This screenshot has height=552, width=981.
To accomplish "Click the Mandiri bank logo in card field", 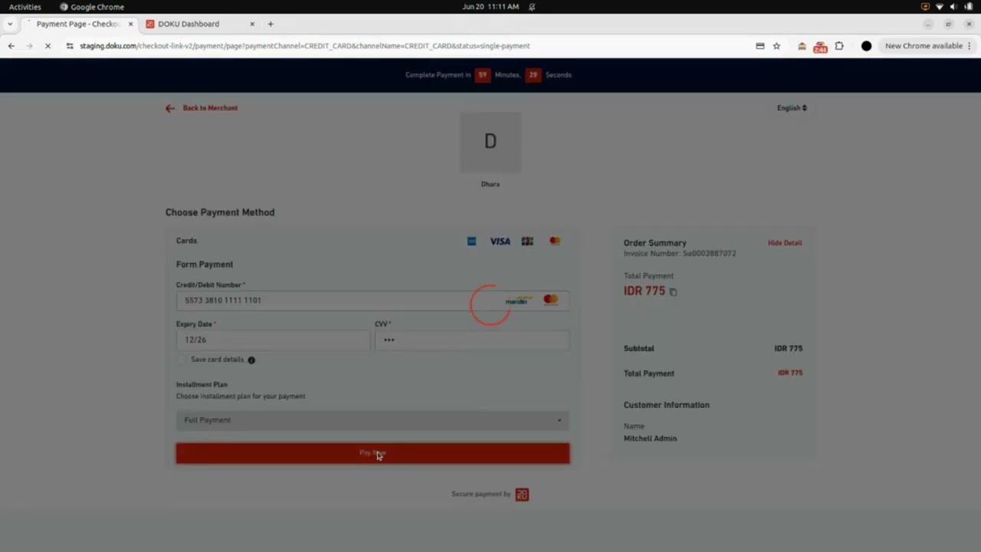I will click(518, 301).
